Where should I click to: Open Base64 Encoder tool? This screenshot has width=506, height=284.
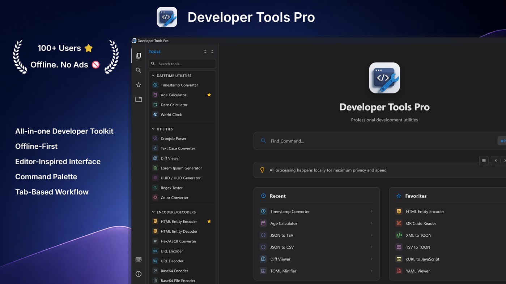[x=182, y=271]
